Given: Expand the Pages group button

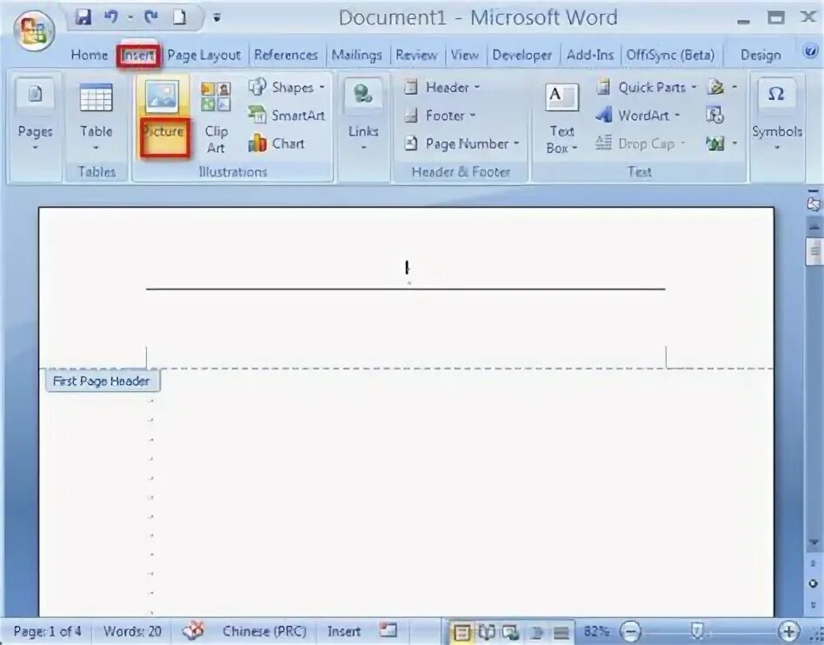Looking at the screenshot, I should click(35, 116).
